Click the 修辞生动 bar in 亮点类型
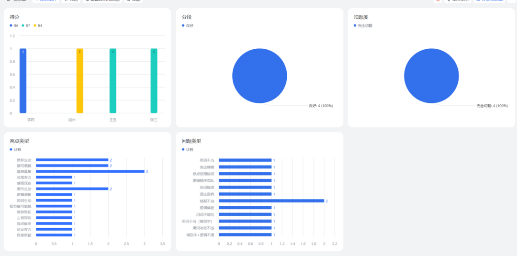Image resolution: width=517 pixels, height=256 pixels. click(72, 160)
